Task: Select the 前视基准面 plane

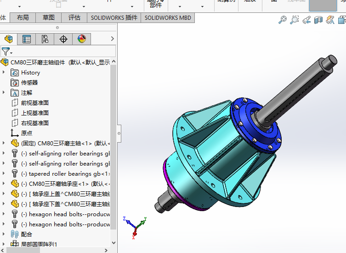Action: (x=34, y=103)
